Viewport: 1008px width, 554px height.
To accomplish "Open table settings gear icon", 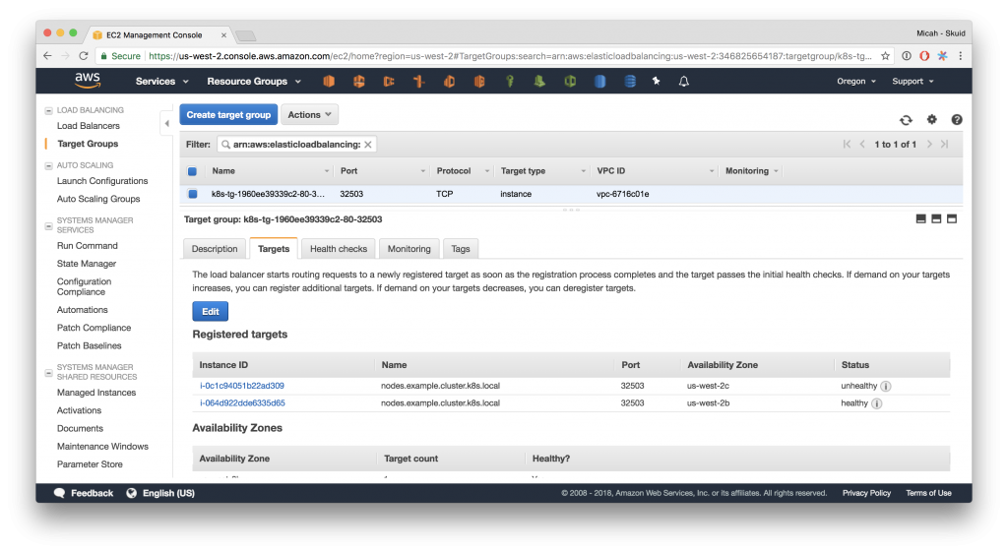I will (x=931, y=119).
